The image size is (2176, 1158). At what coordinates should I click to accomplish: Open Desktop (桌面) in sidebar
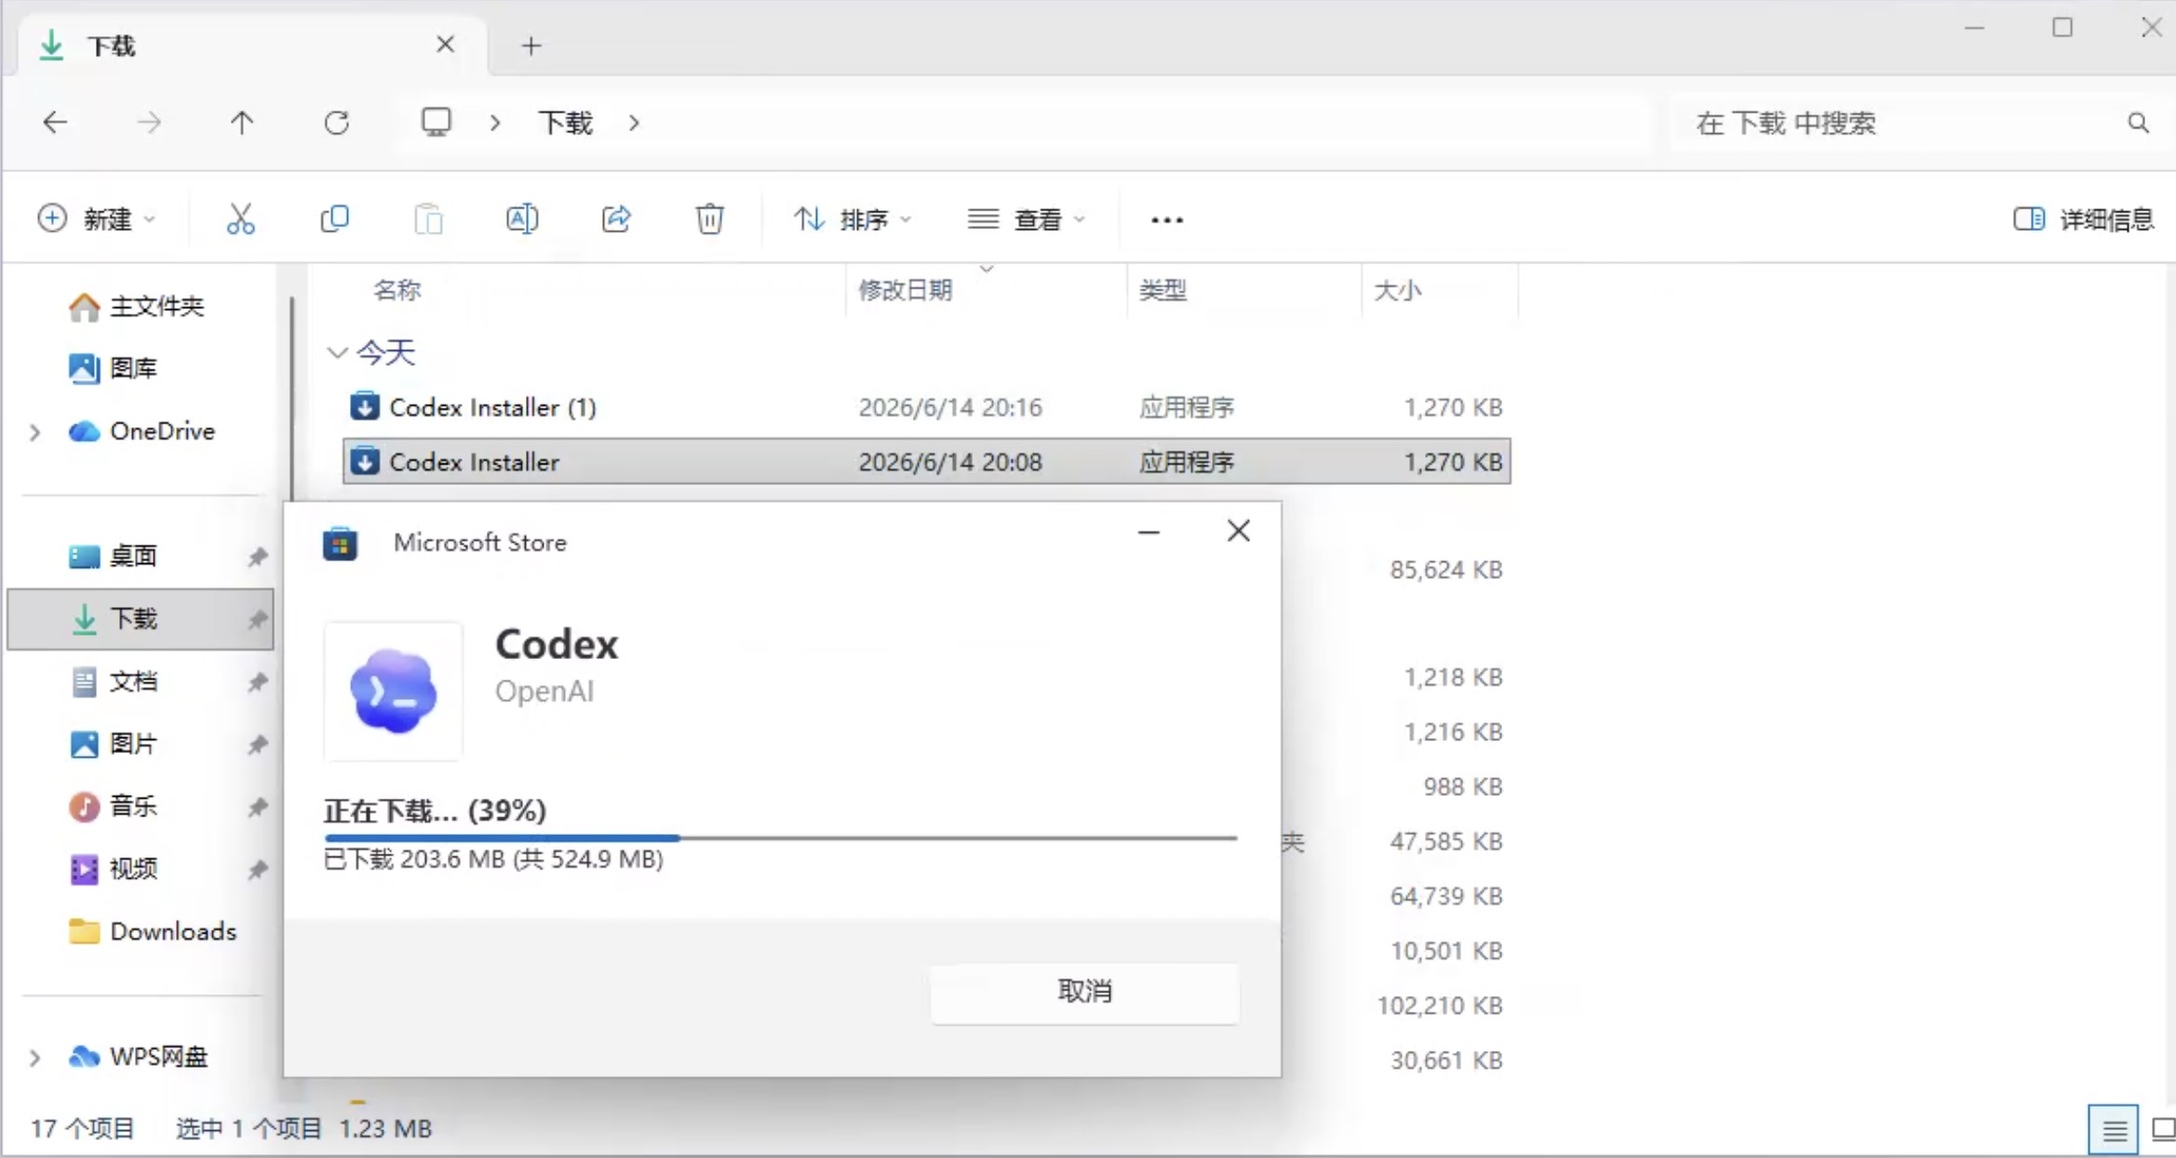point(114,557)
